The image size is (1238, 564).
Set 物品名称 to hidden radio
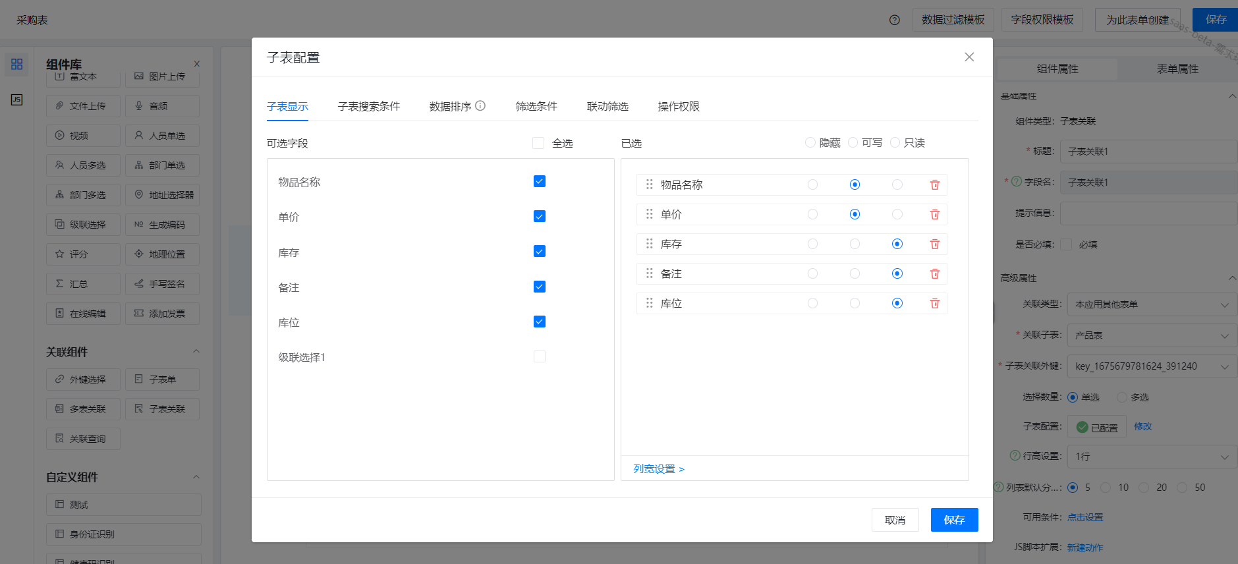(812, 184)
